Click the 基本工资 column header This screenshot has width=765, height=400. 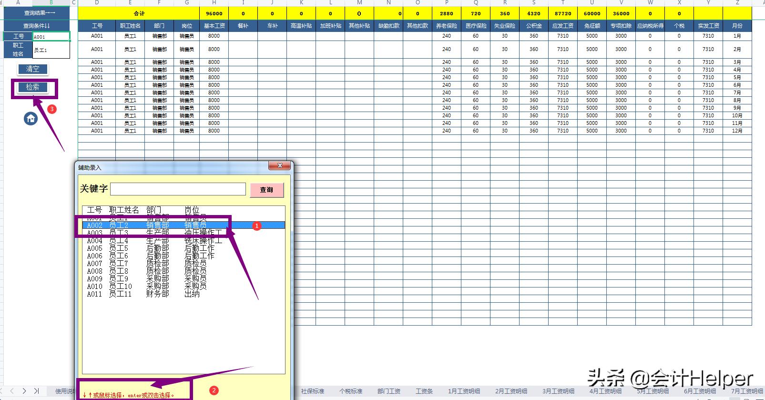coord(214,26)
